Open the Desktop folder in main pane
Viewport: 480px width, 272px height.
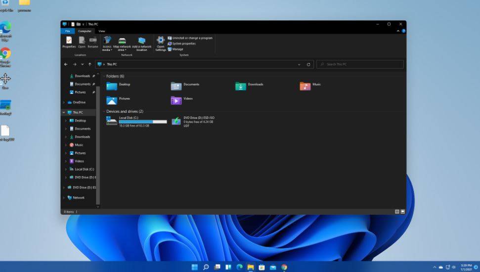(118, 86)
